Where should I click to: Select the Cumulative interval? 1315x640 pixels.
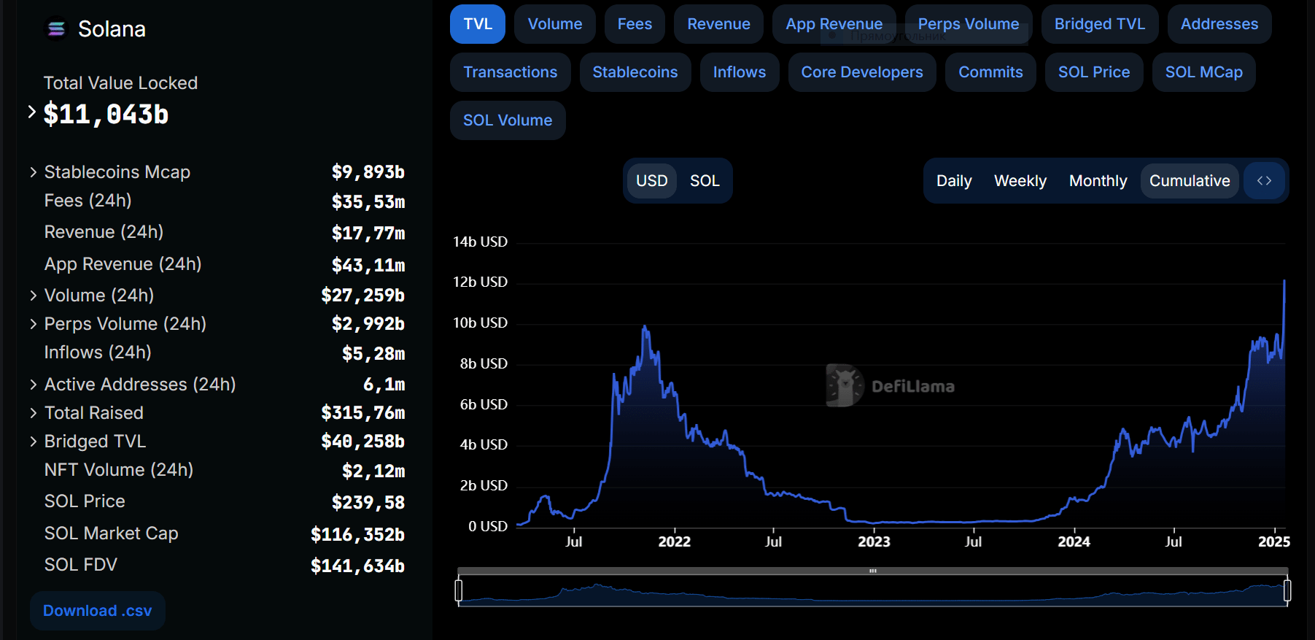tap(1190, 180)
